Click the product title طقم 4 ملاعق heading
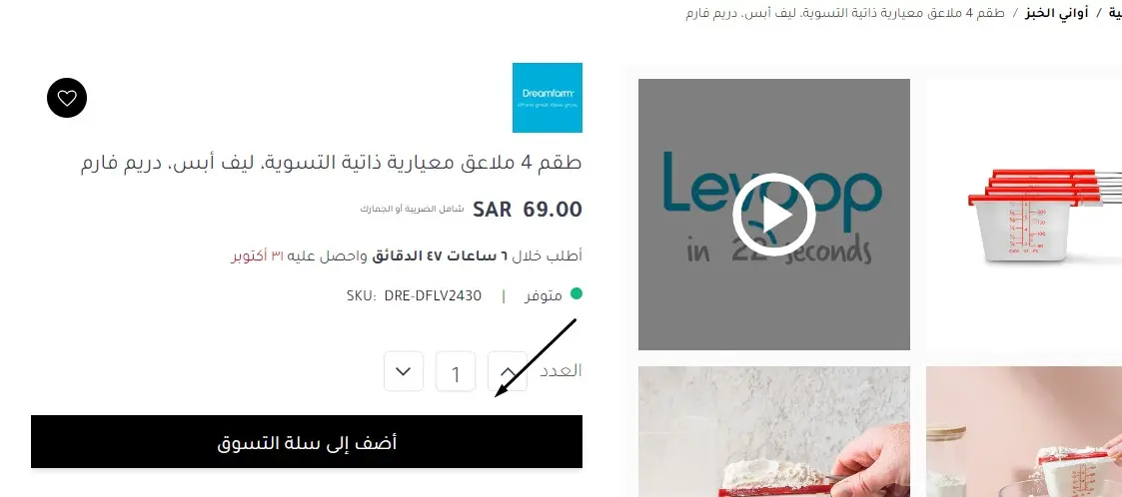 tap(331, 163)
